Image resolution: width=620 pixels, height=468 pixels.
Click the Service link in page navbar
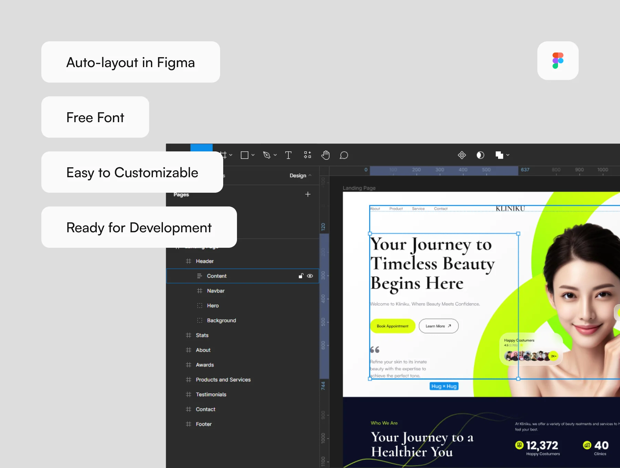[x=418, y=209]
